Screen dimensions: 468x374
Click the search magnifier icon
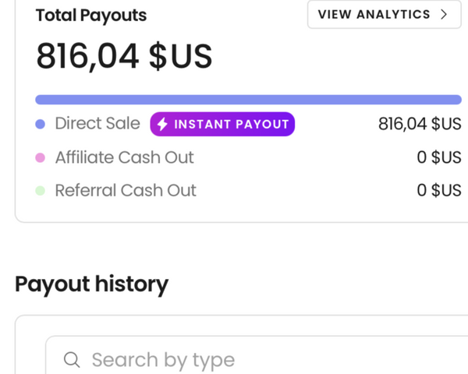(x=72, y=359)
